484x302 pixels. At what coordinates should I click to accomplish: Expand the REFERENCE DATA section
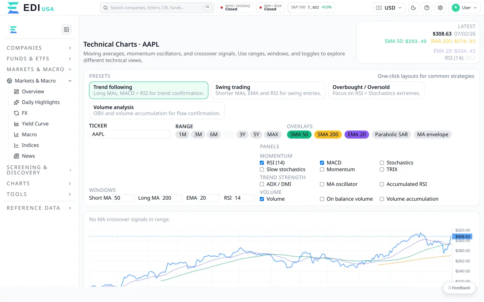click(39, 208)
